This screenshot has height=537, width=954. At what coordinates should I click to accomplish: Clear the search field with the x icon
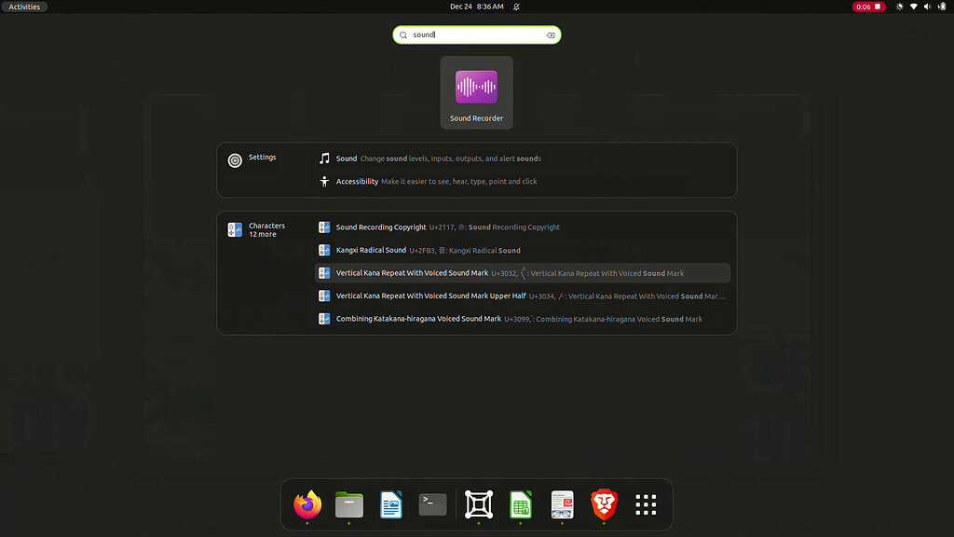[551, 34]
